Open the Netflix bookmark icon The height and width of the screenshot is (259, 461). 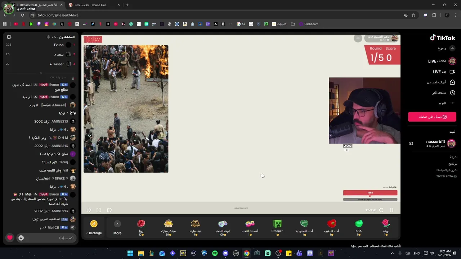click(x=24, y=24)
